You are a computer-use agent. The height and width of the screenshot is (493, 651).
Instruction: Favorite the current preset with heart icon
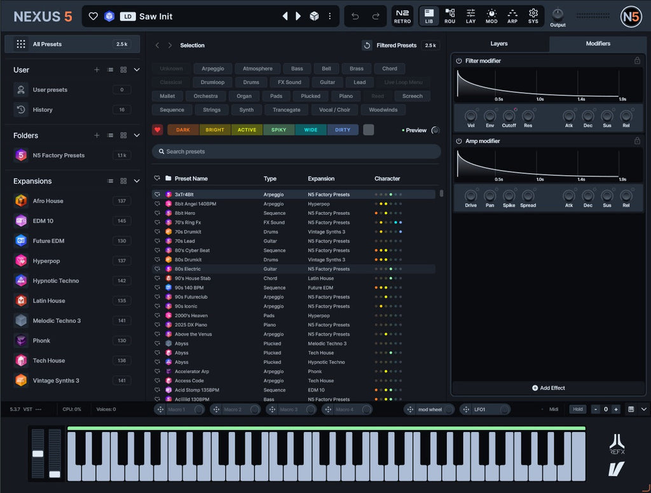pyautogui.click(x=93, y=17)
